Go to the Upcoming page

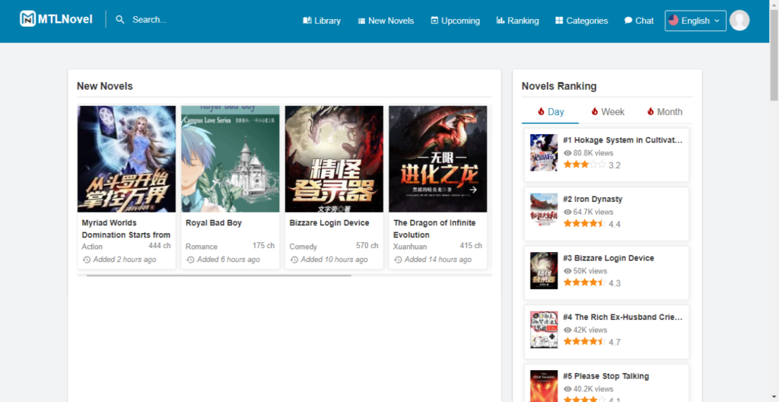point(455,21)
